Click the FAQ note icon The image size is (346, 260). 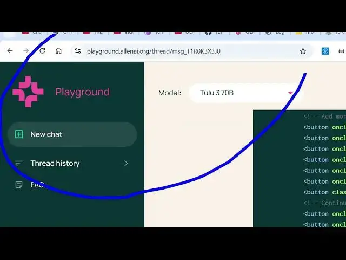point(19,185)
